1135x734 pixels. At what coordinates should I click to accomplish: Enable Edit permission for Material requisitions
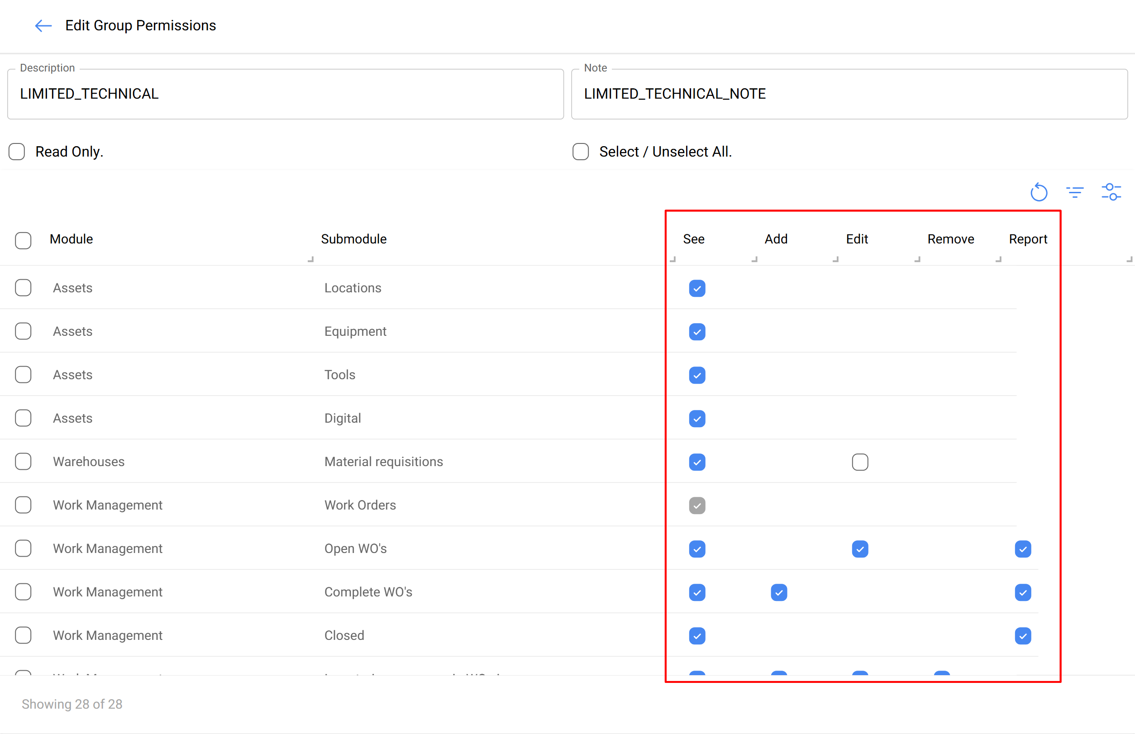(x=859, y=462)
